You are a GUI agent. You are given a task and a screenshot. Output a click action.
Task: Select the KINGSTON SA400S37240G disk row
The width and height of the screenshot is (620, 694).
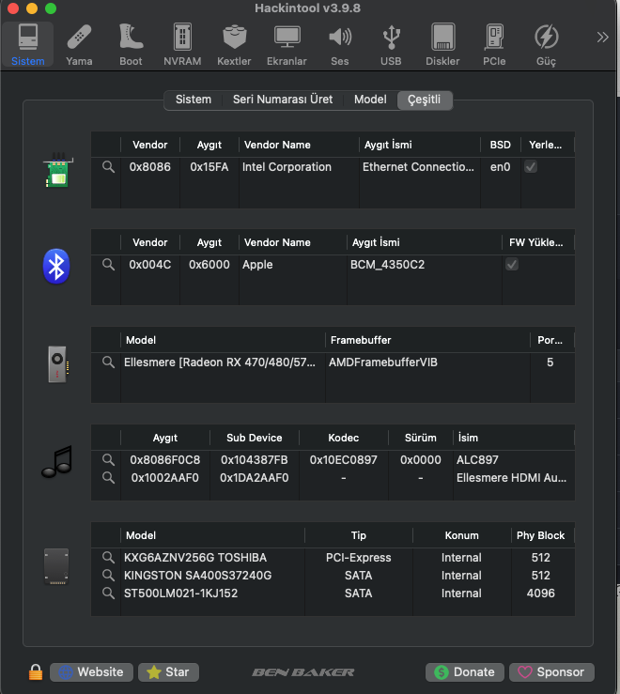click(197, 576)
